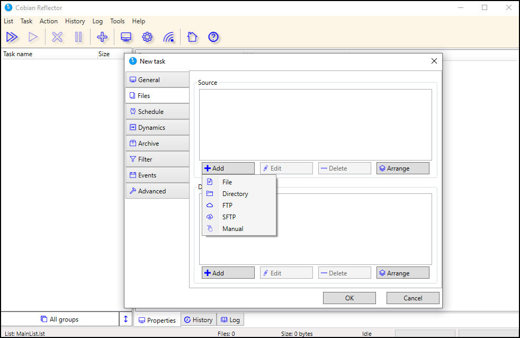
Task: Click the help question mark icon
Action: 213,37
